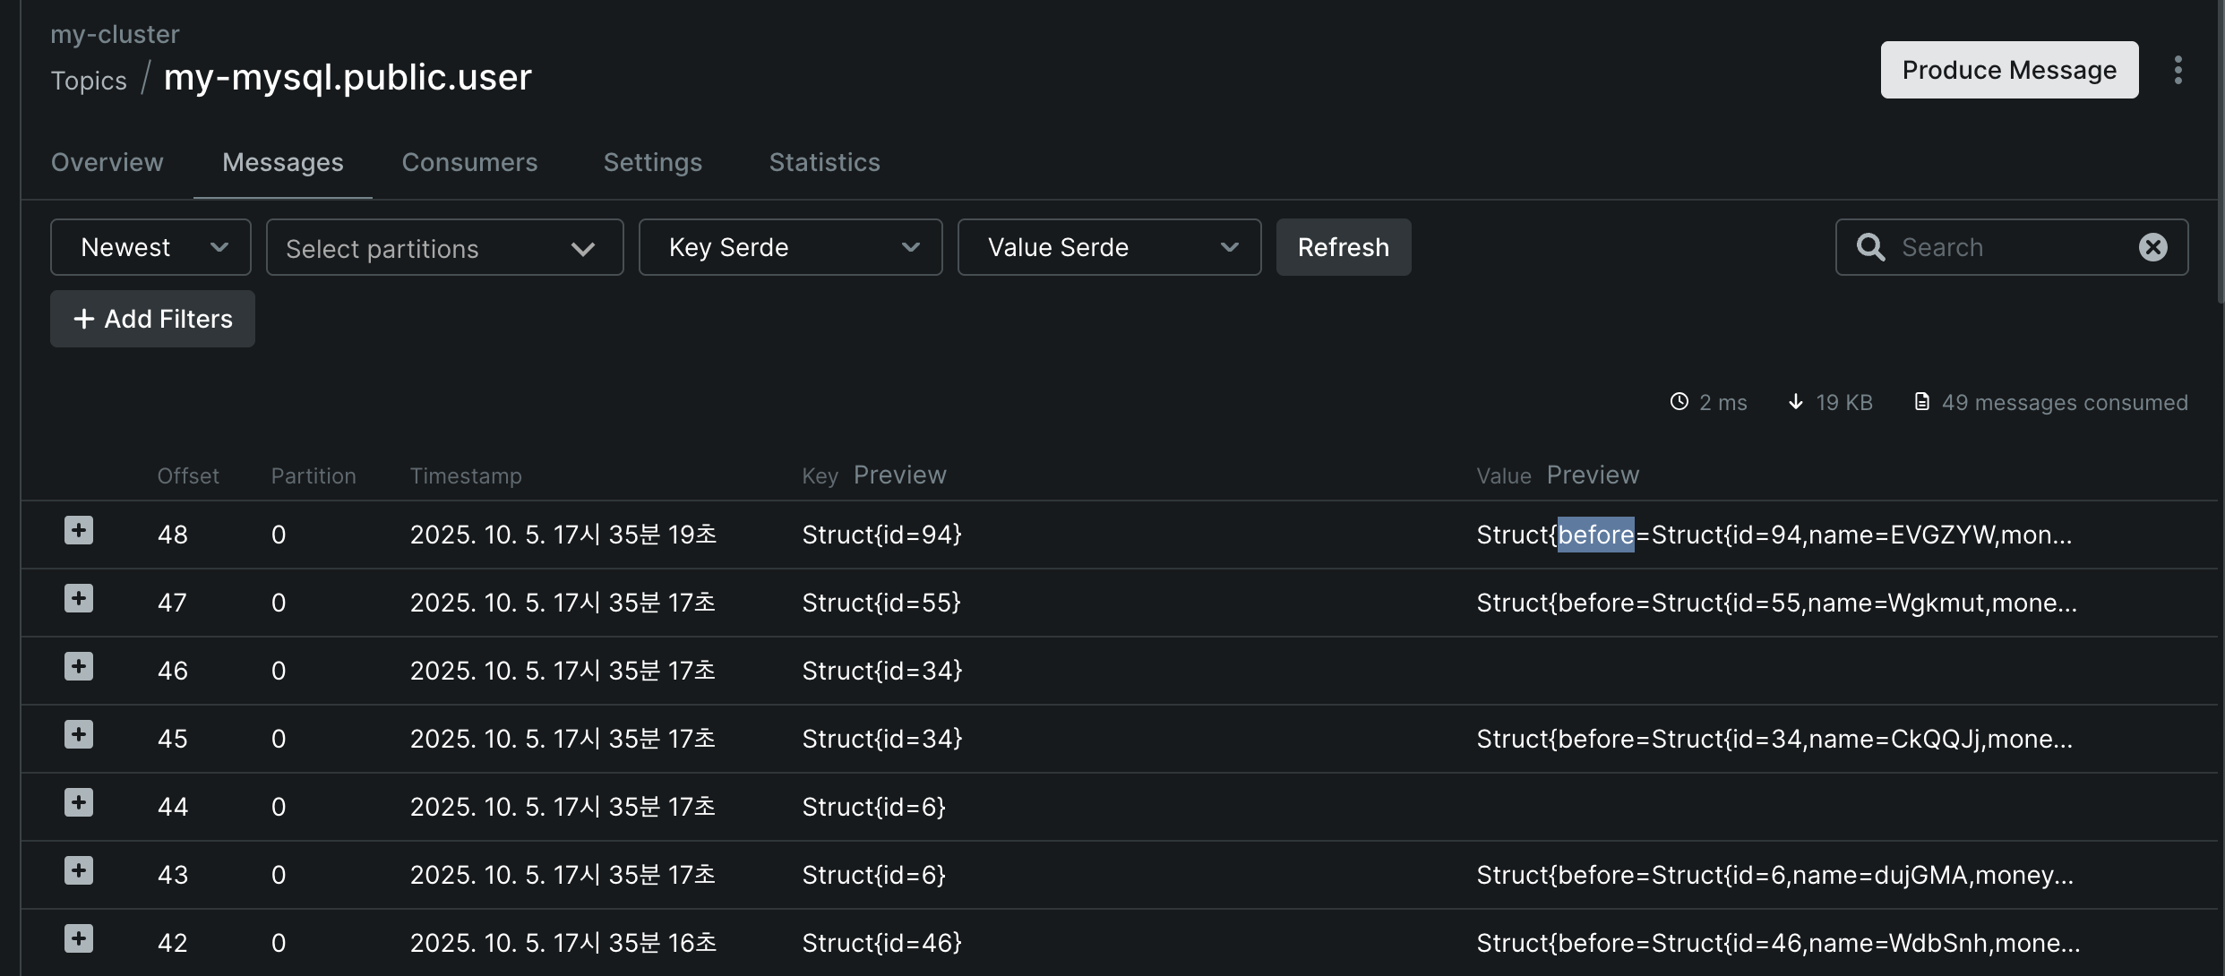Click the magnifying glass search icon
Screen dimensions: 2225x976
coord(1870,247)
